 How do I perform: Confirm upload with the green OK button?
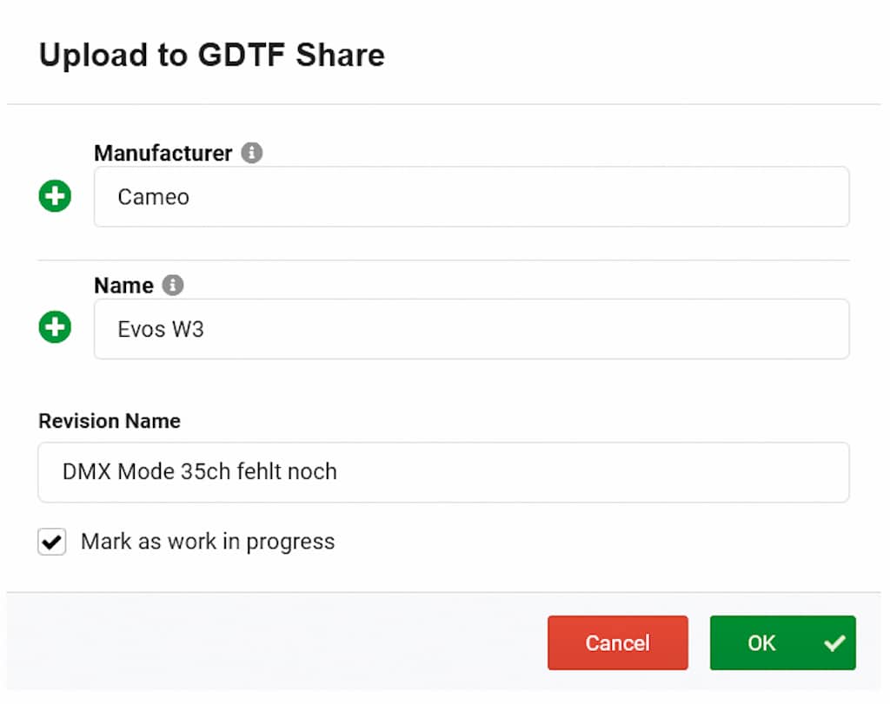pyautogui.click(x=763, y=643)
